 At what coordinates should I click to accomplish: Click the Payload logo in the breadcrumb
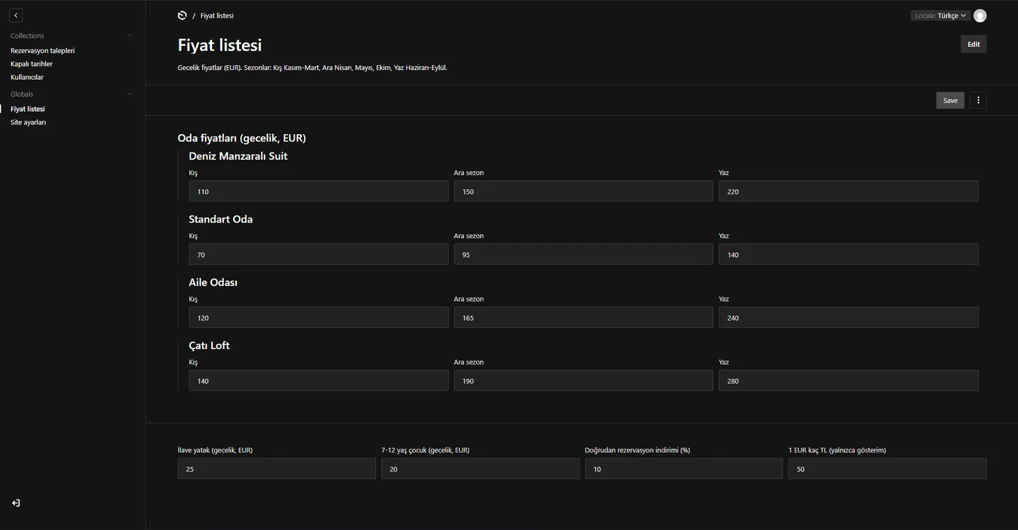[182, 16]
